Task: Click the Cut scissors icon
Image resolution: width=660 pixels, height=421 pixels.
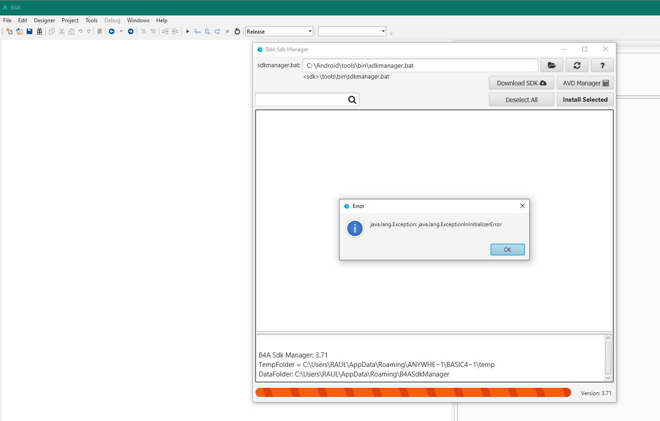Action: pos(62,31)
